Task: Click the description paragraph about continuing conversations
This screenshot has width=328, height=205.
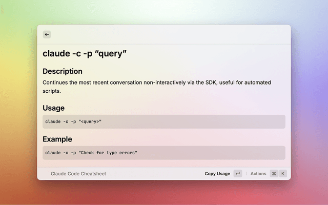Action: [157, 83]
